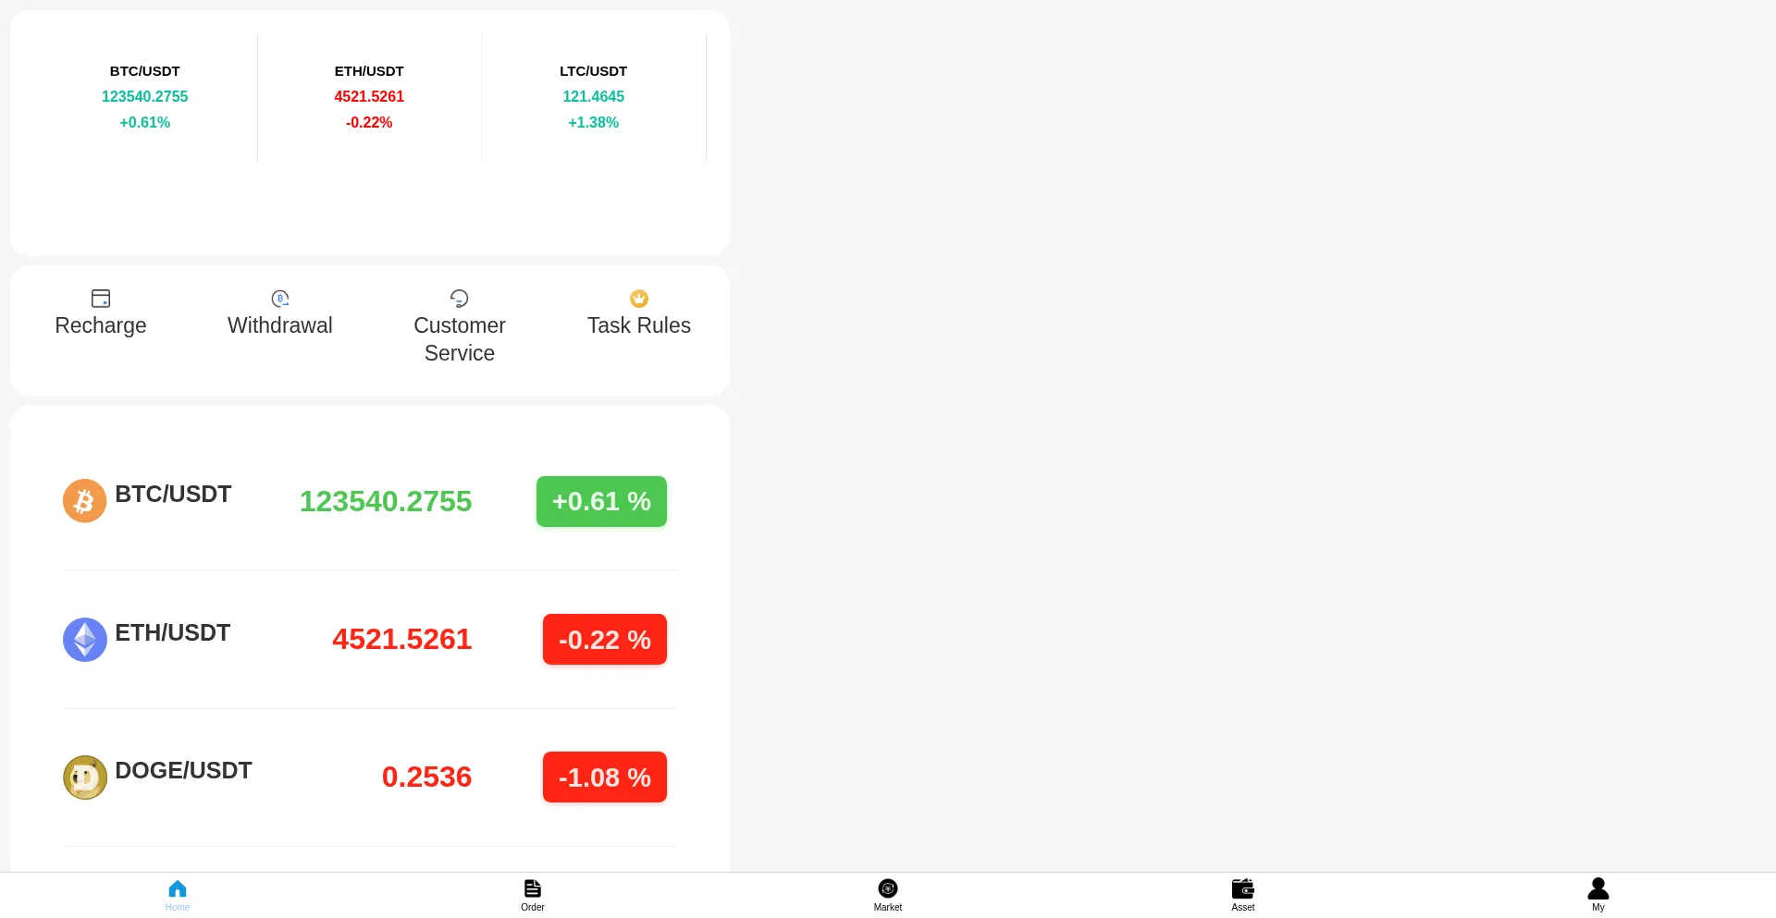Click the green +0.61 % badge
The image size is (1776, 918).
click(601, 501)
